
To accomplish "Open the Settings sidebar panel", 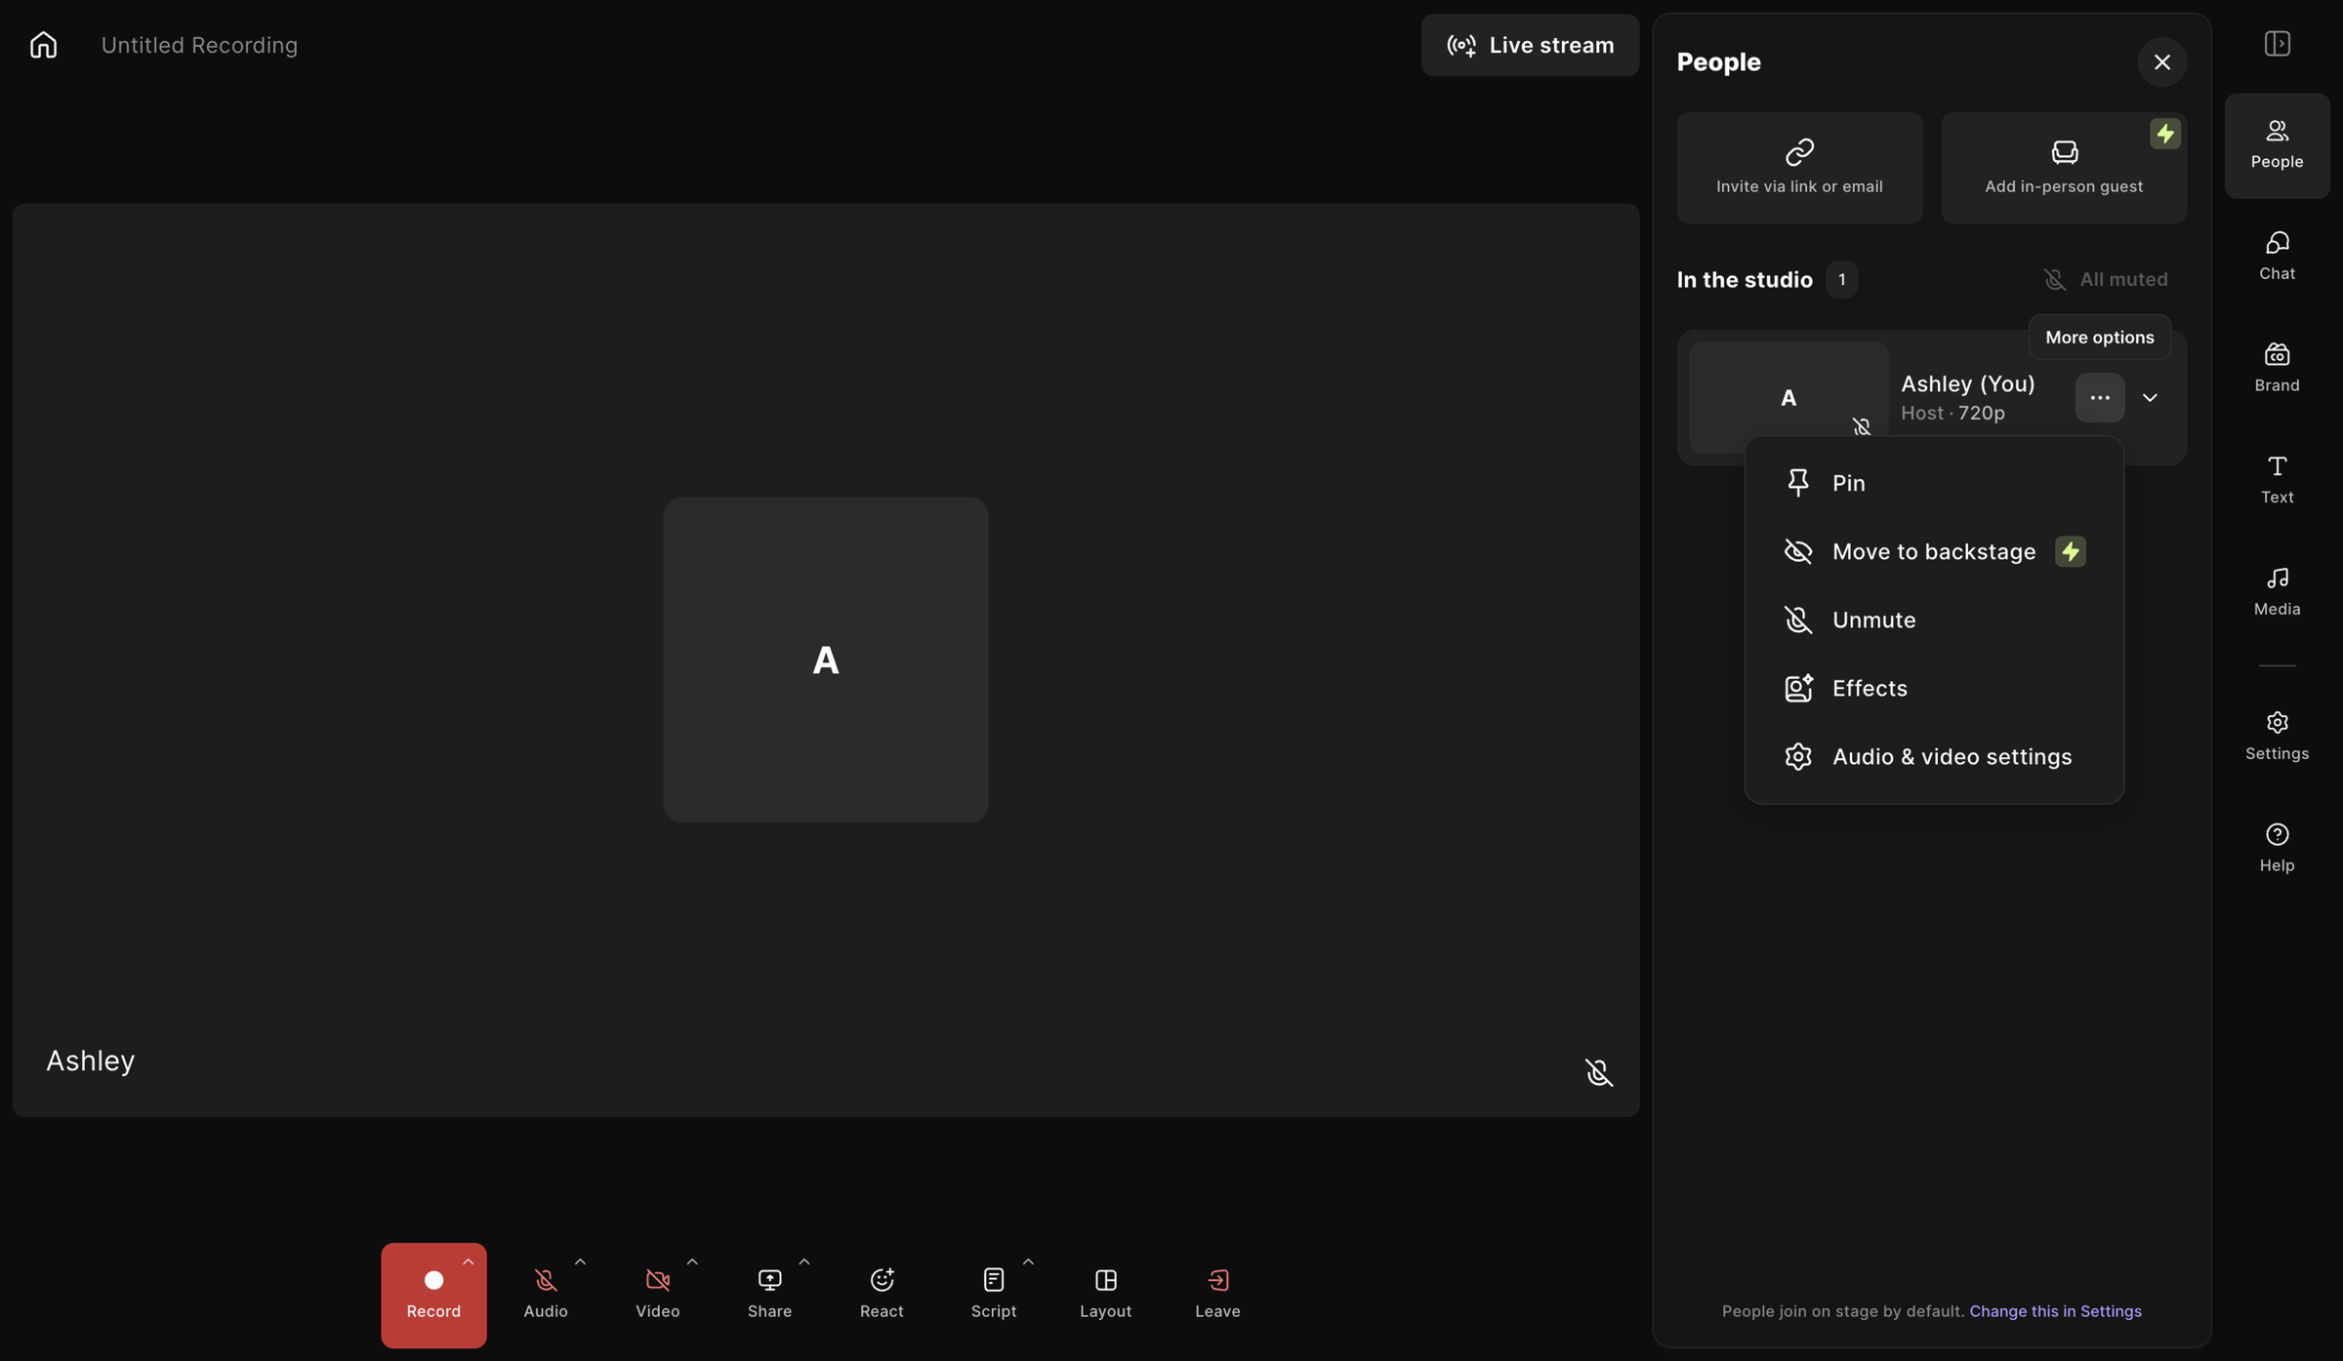I will click(x=2277, y=737).
